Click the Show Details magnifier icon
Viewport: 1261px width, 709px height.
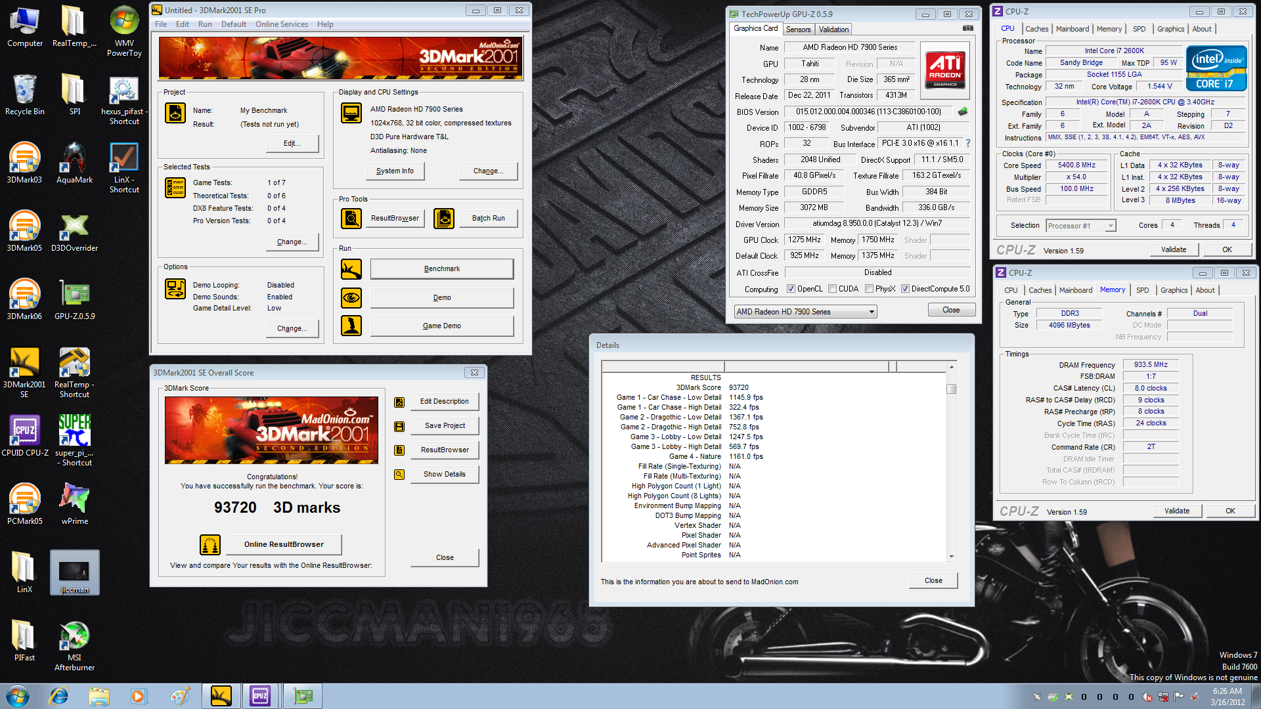pos(399,474)
